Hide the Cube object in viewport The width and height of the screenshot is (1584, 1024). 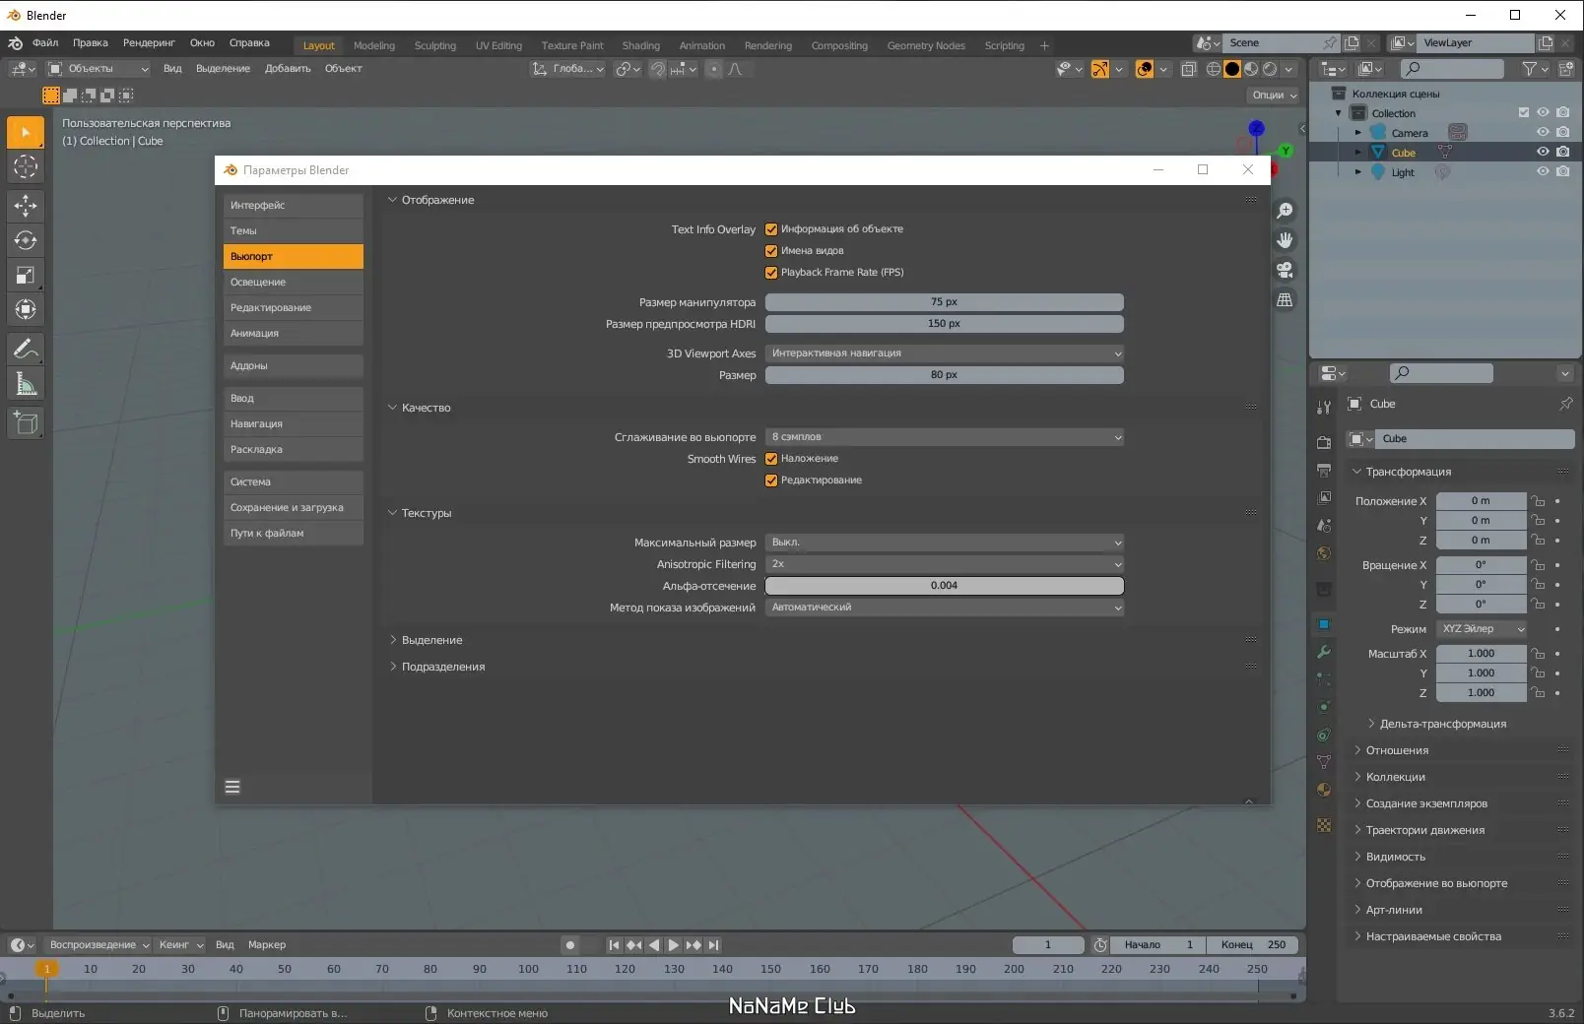1543,153
